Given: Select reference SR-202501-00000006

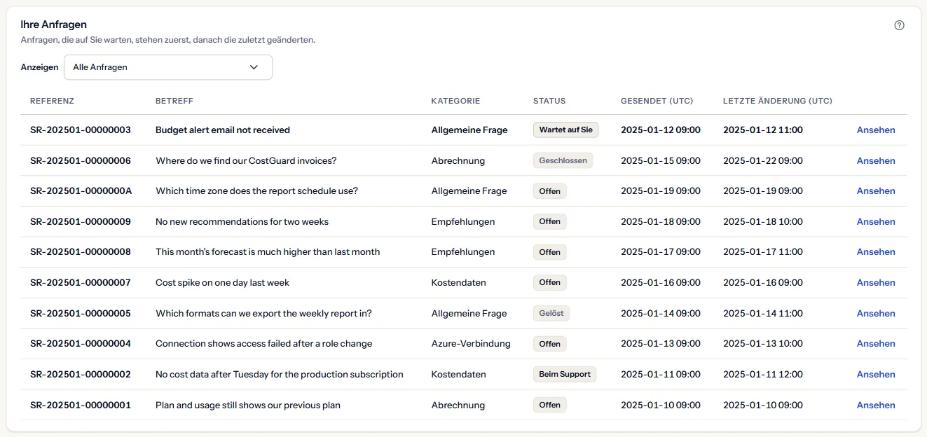Looking at the screenshot, I should click(x=81, y=160).
